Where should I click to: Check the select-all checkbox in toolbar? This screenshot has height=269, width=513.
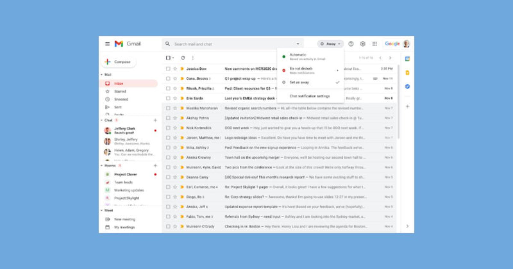pyautogui.click(x=168, y=58)
